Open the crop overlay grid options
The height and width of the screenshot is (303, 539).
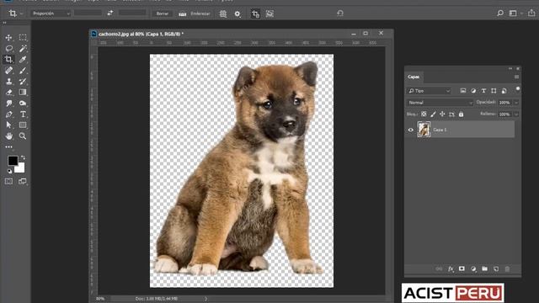click(222, 13)
